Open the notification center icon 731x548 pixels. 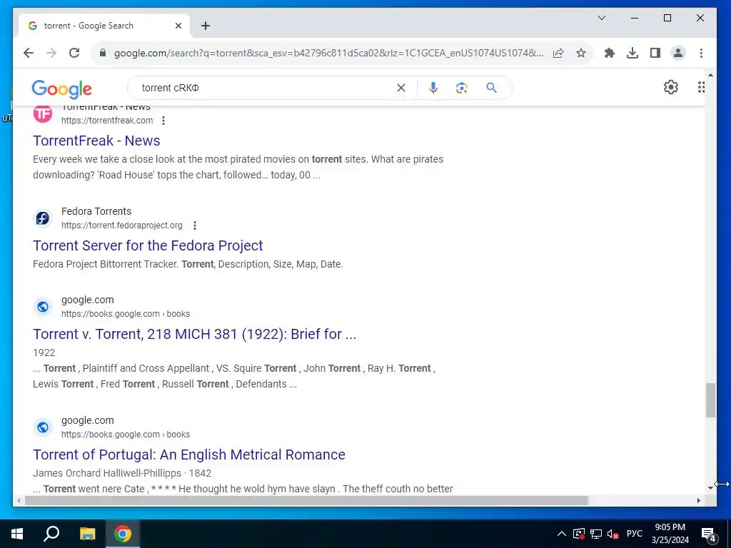click(x=709, y=534)
